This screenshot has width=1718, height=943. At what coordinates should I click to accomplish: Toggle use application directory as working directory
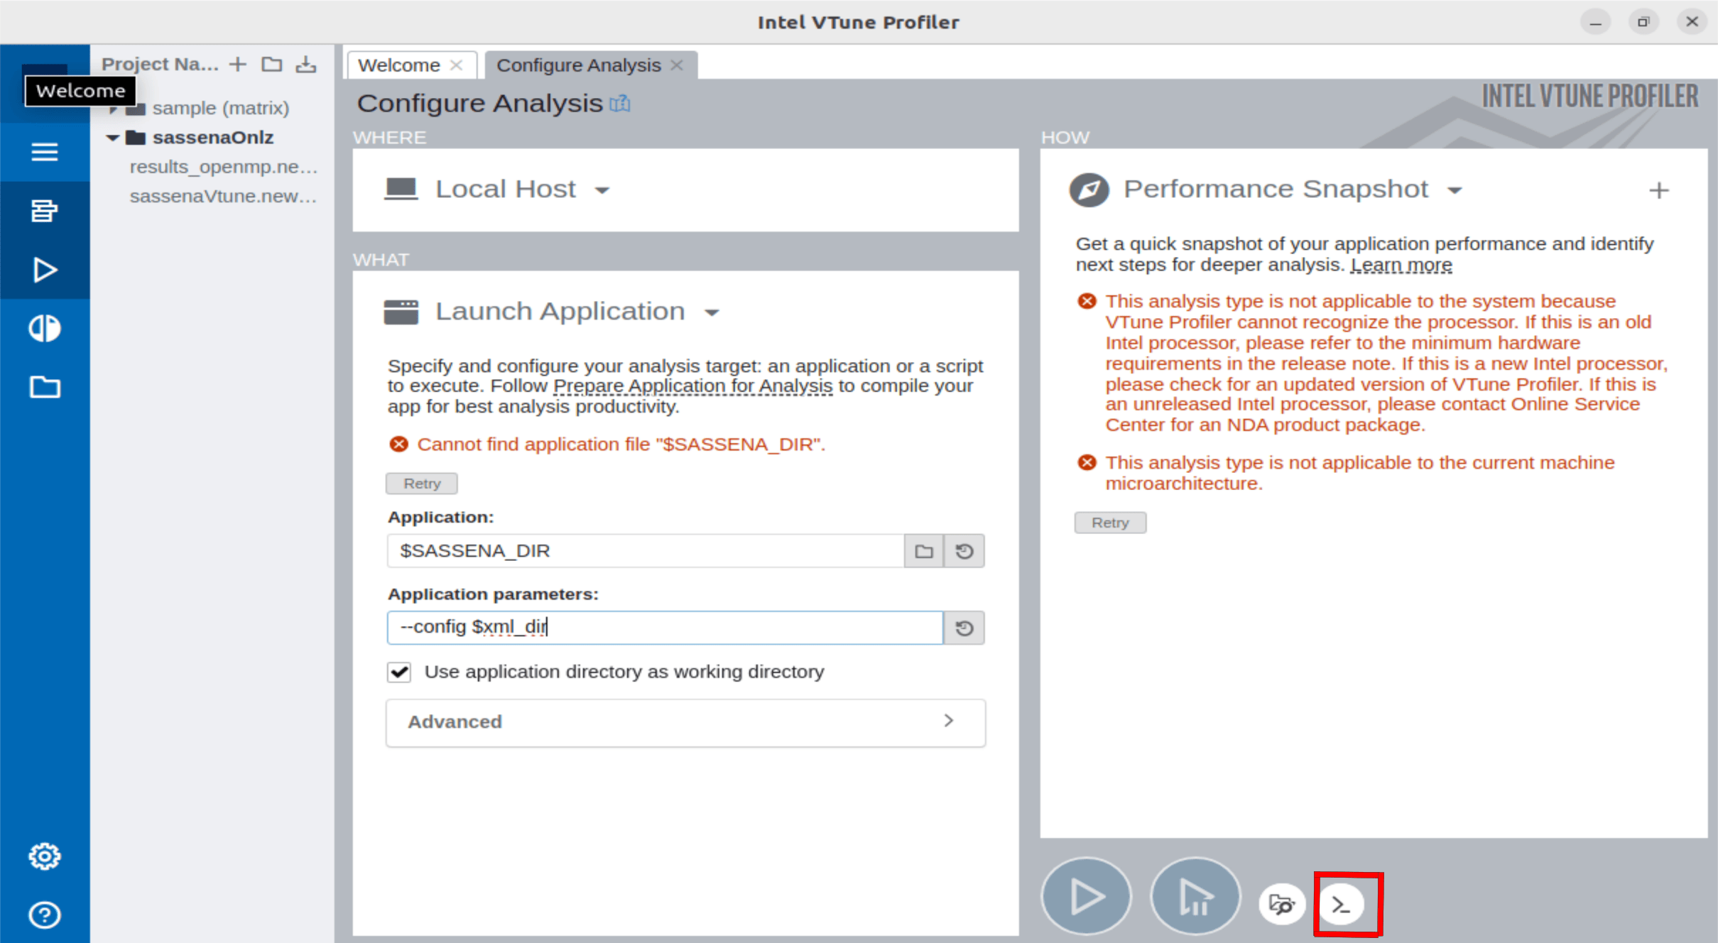399,672
